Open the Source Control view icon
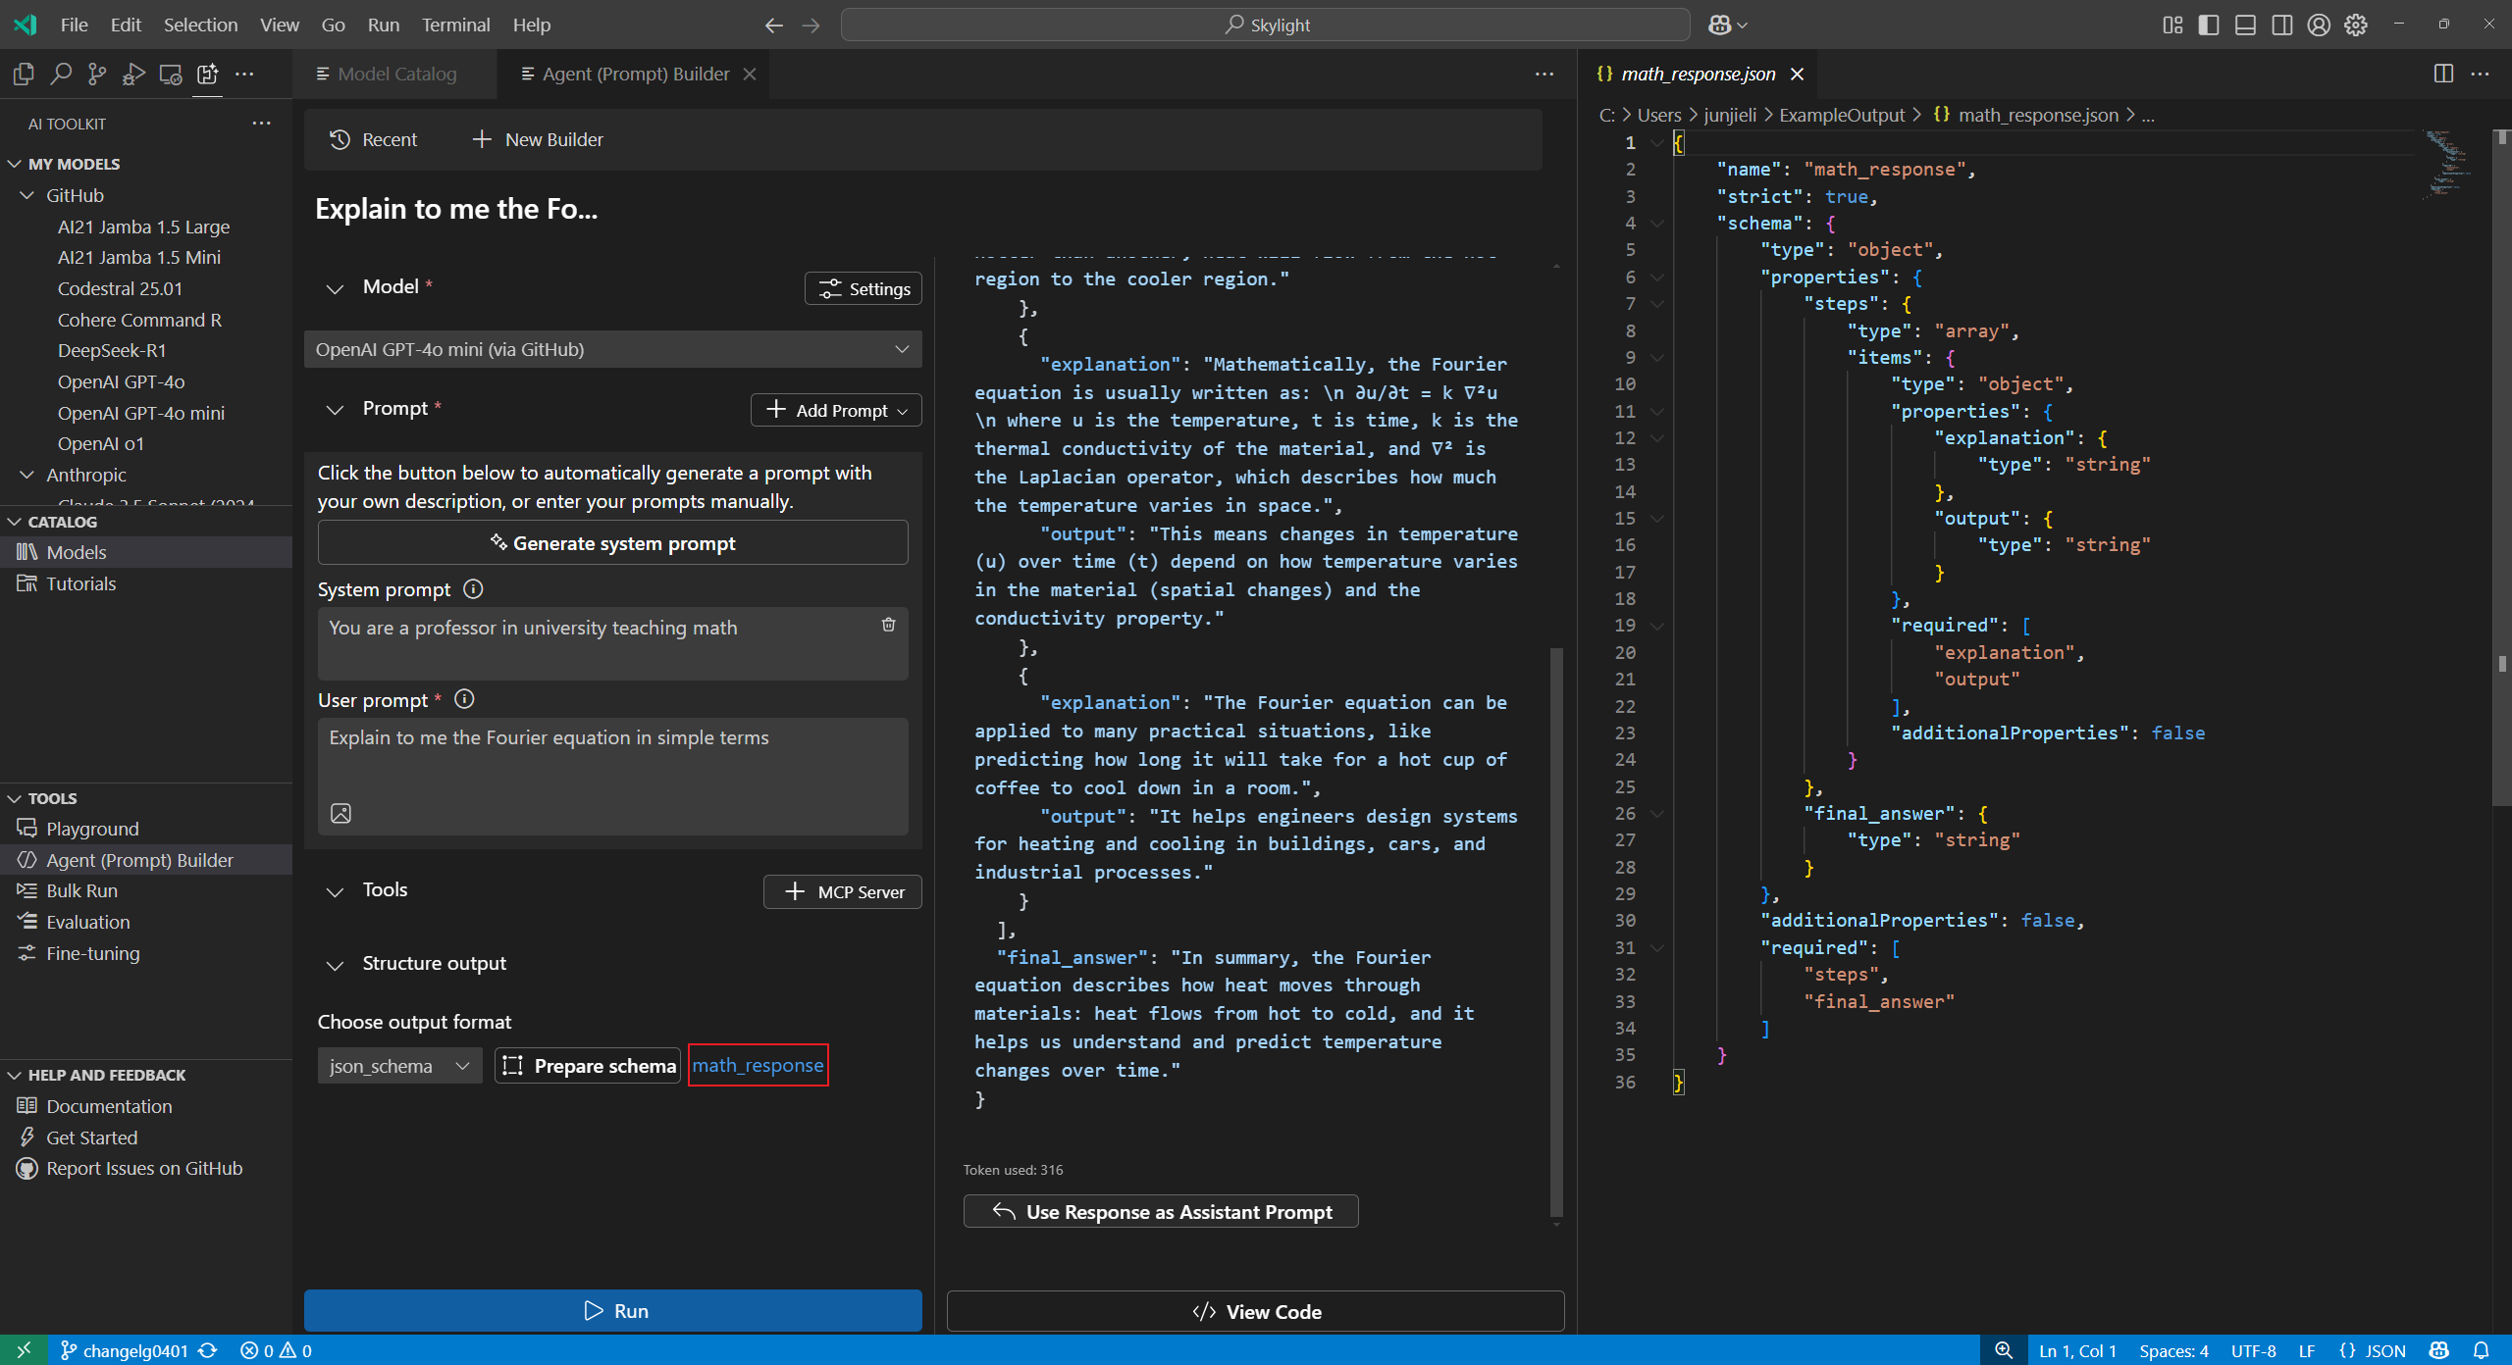This screenshot has height=1365, width=2512. pos(97,74)
